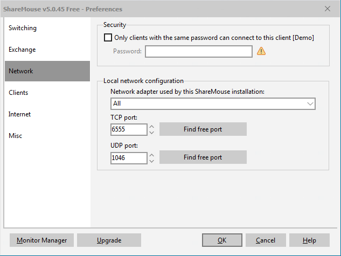Open the network adapter dropdown

point(213,103)
